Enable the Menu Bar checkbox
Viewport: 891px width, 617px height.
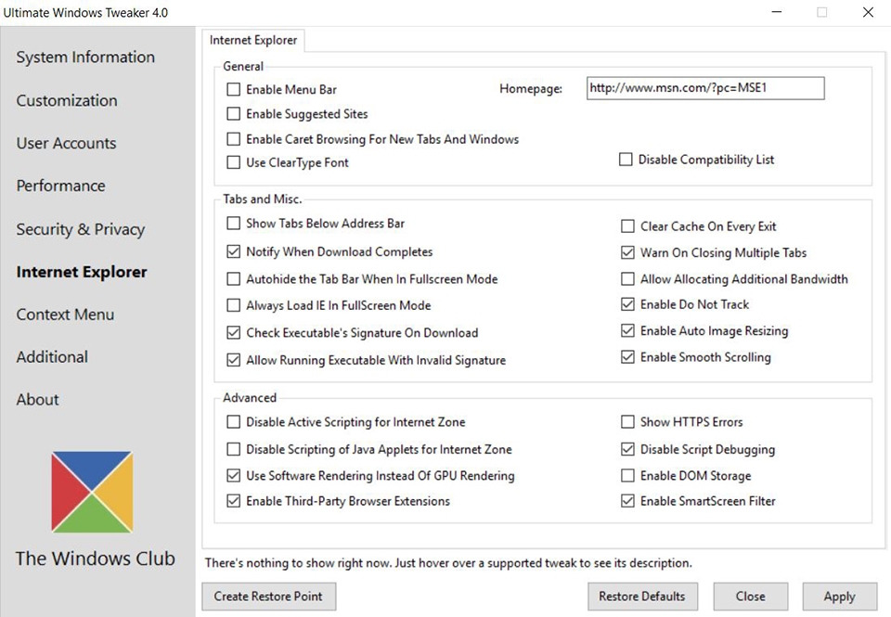(234, 89)
